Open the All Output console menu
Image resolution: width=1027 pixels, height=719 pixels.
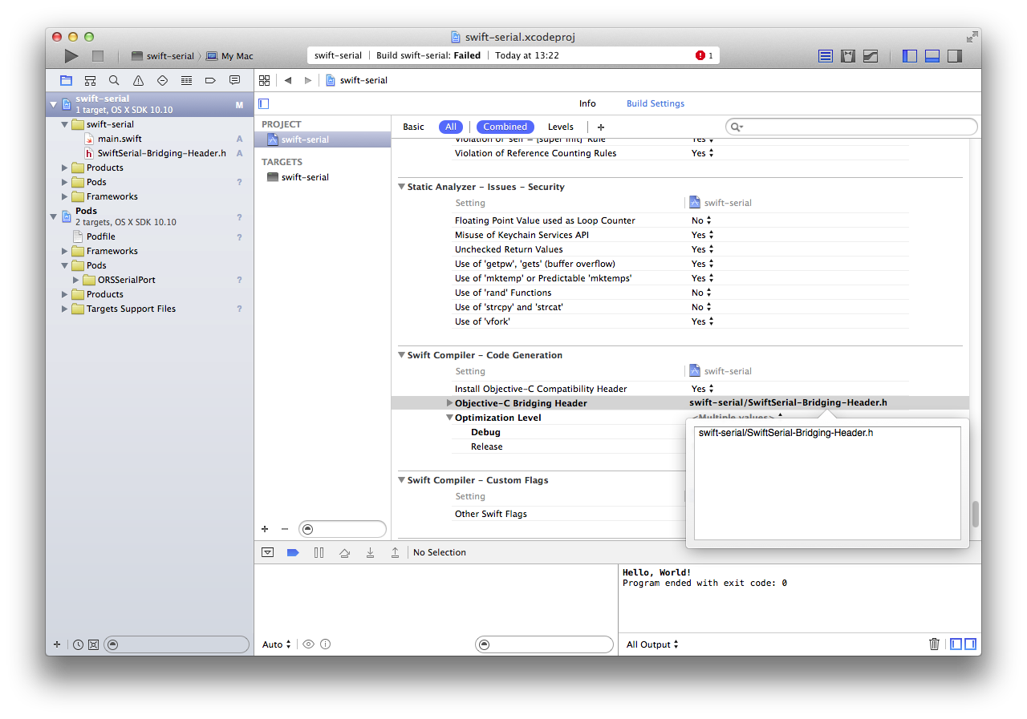coord(652,644)
